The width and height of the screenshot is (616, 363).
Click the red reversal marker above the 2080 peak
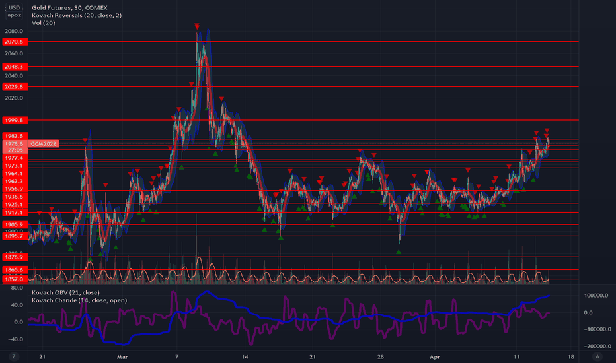[x=197, y=26]
